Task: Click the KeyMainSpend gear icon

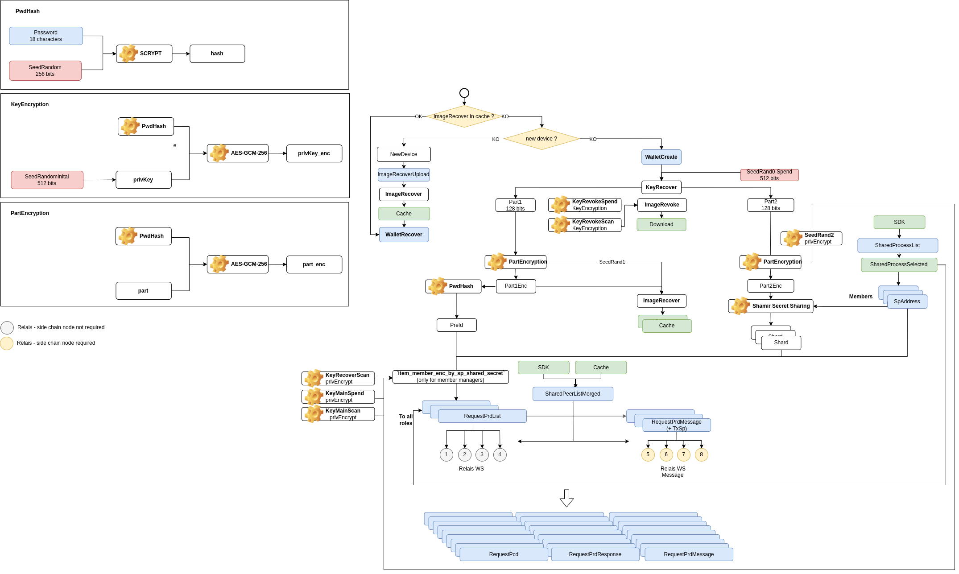Action: coord(314,396)
